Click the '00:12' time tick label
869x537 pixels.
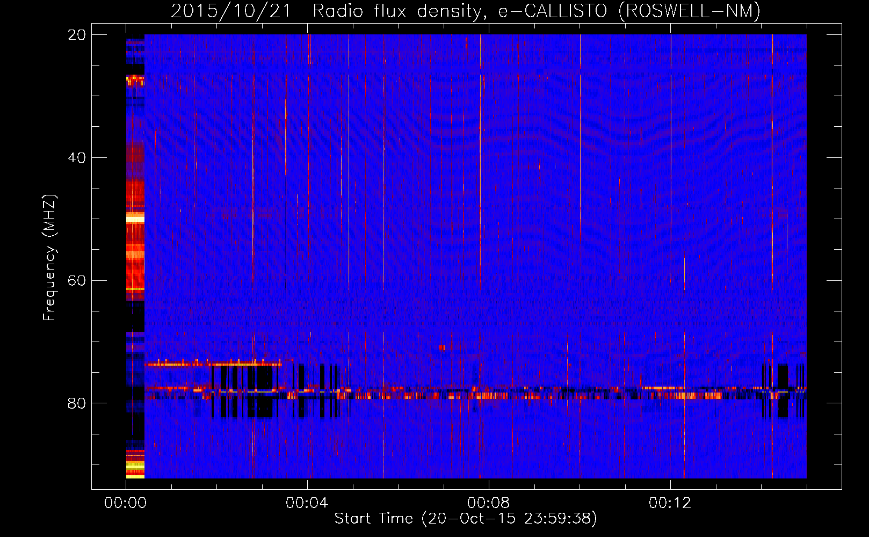(x=670, y=503)
